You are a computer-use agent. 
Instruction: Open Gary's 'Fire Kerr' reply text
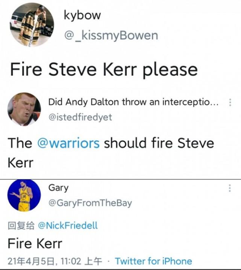(35, 244)
